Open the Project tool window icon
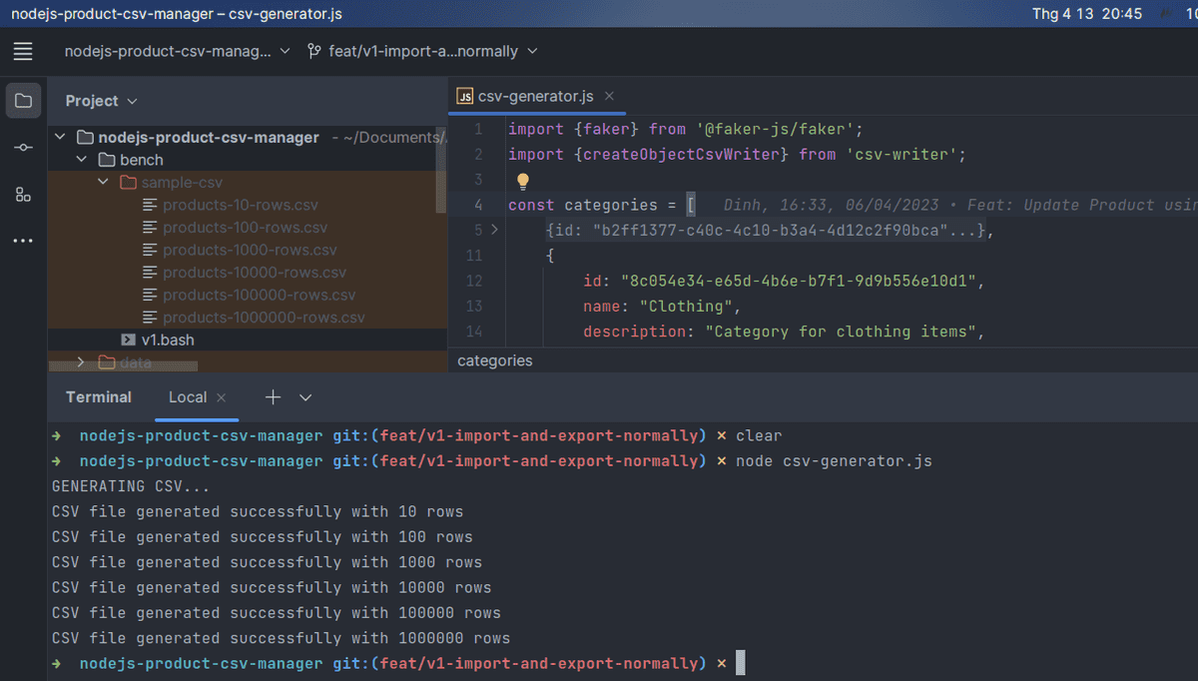The image size is (1198, 681). pyautogui.click(x=22, y=100)
